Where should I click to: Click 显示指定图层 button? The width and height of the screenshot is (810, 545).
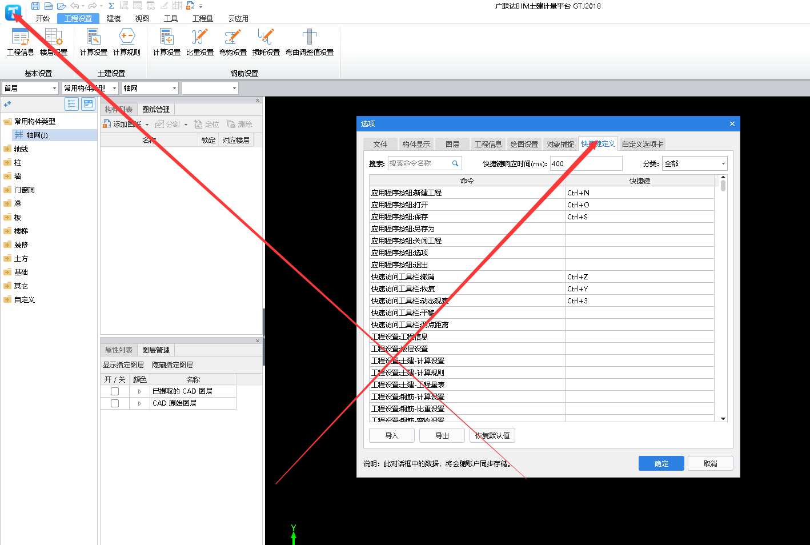123,364
